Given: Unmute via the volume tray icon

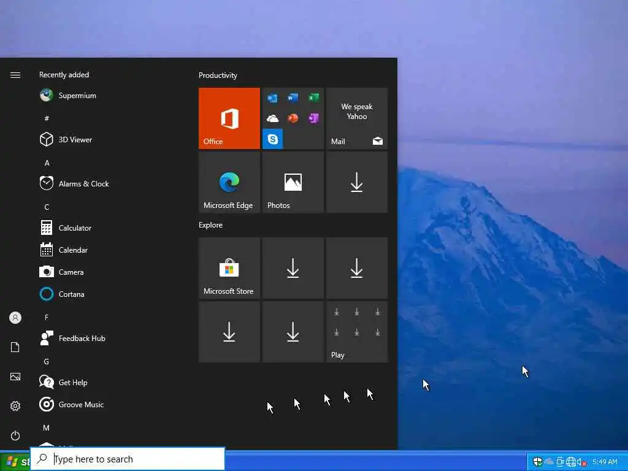Looking at the screenshot, I should [581, 462].
